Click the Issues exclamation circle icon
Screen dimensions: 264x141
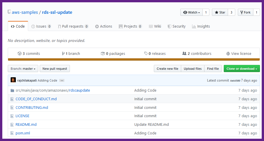33,26
